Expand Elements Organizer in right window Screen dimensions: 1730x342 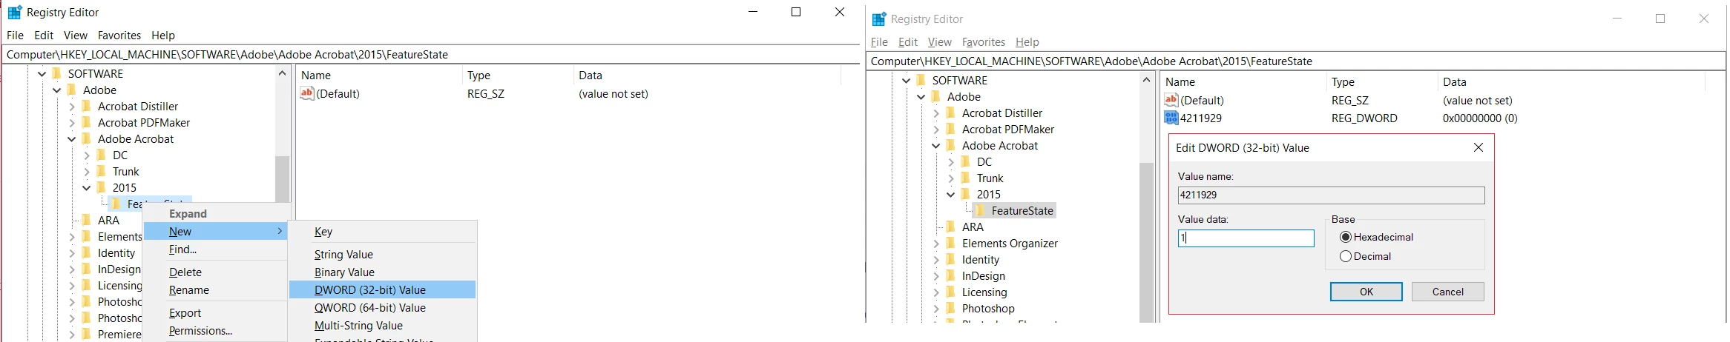pyautogui.click(x=936, y=243)
